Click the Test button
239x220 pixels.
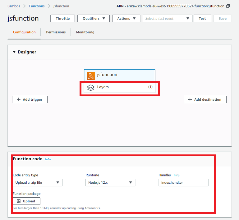coord(202,18)
